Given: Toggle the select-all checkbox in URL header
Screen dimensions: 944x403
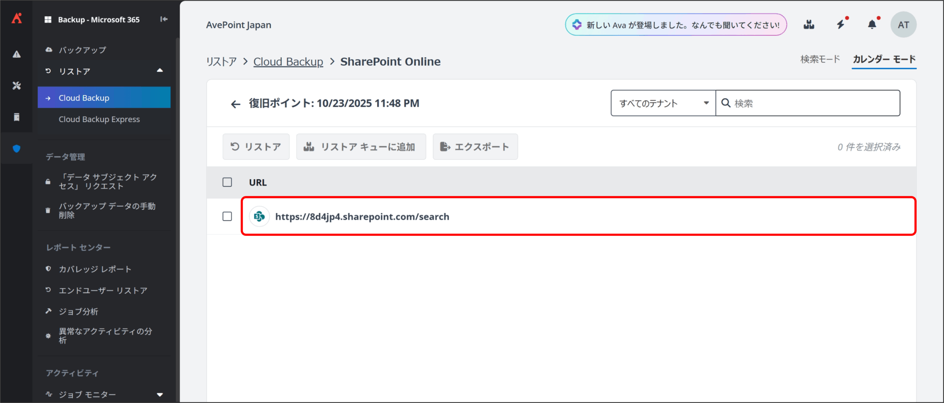Looking at the screenshot, I should point(227,182).
